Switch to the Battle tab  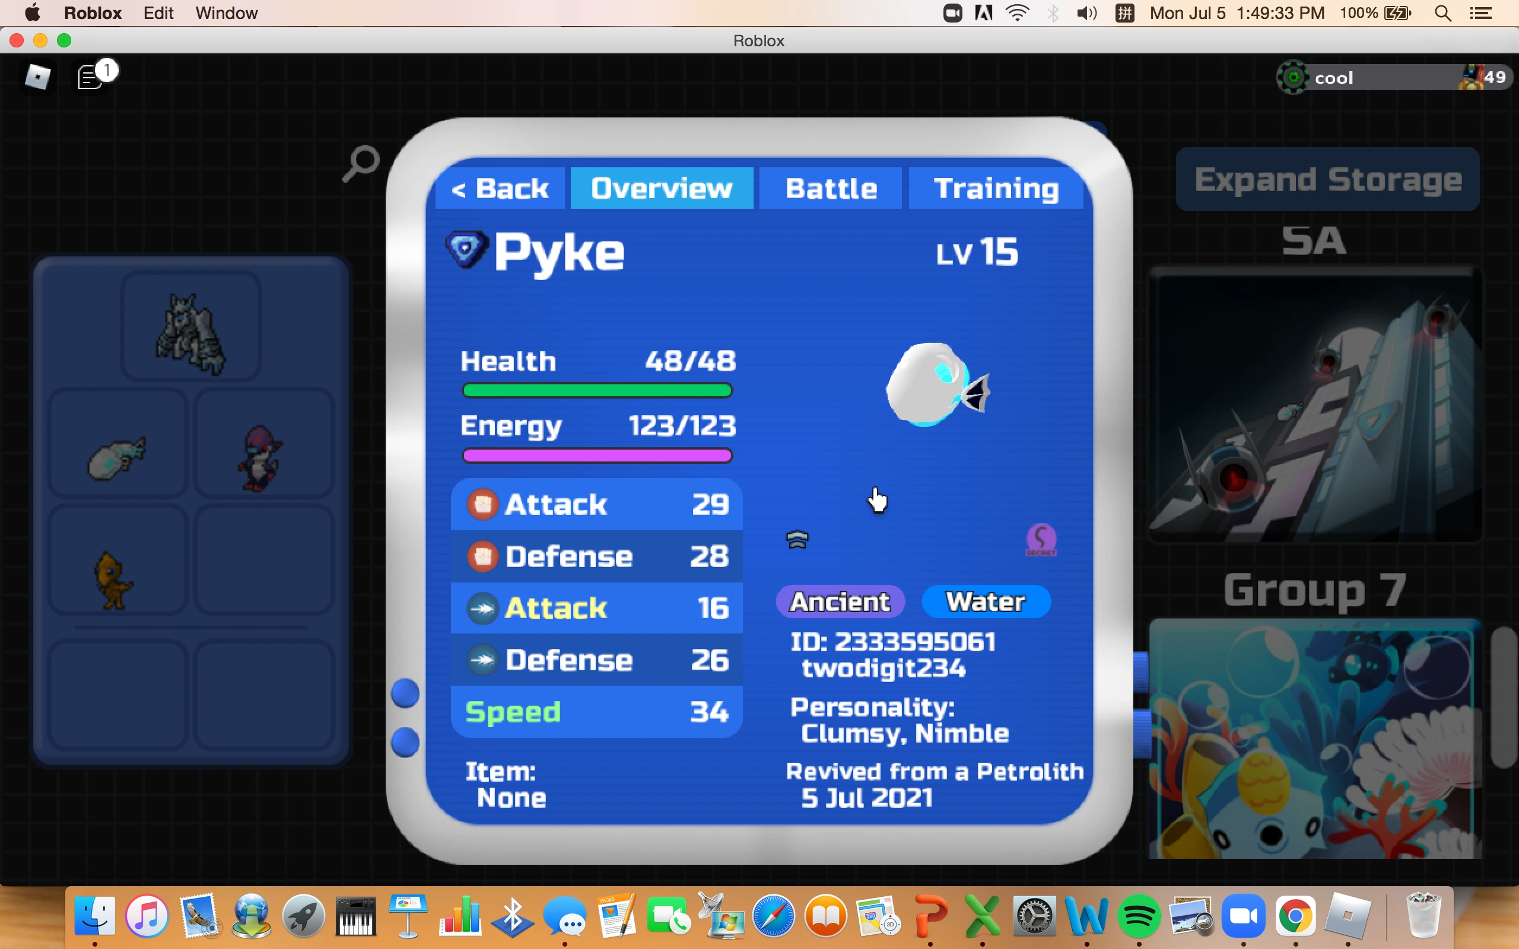point(831,188)
